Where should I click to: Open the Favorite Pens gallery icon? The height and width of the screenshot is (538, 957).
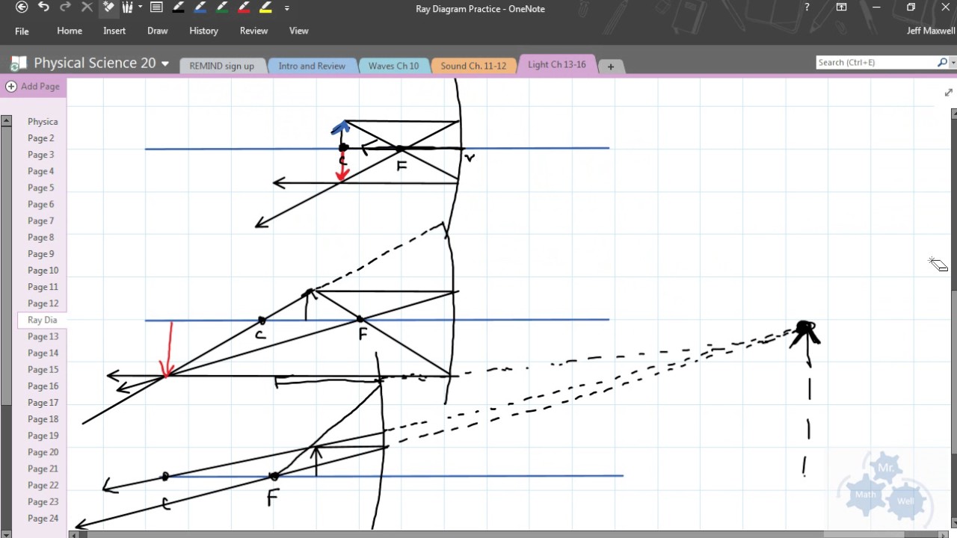point(127,7)
